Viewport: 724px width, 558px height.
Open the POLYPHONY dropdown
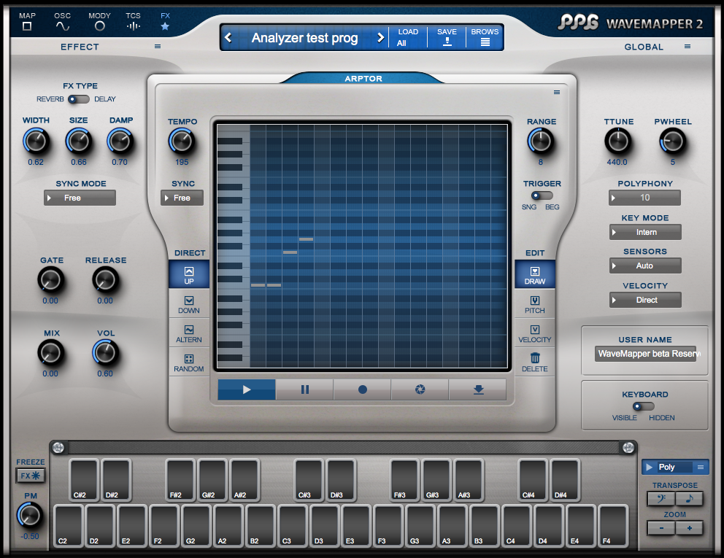point(644,198)
